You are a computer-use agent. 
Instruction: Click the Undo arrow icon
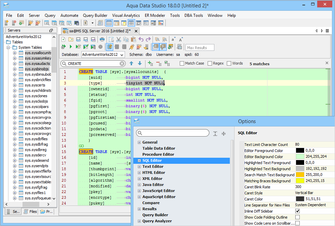tap(141, 39)
